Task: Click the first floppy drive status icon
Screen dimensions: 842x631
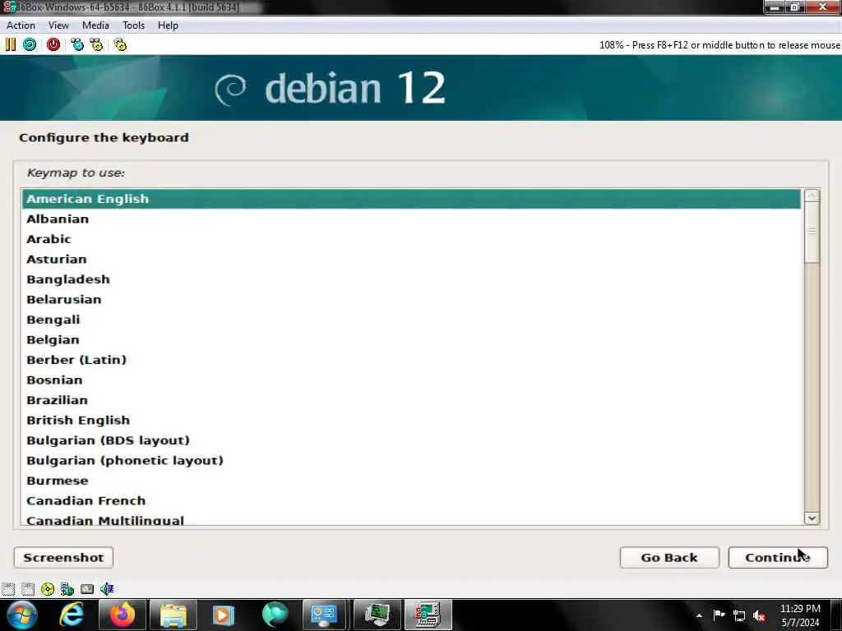Action: pyautogui.click(x=8, y=589)
